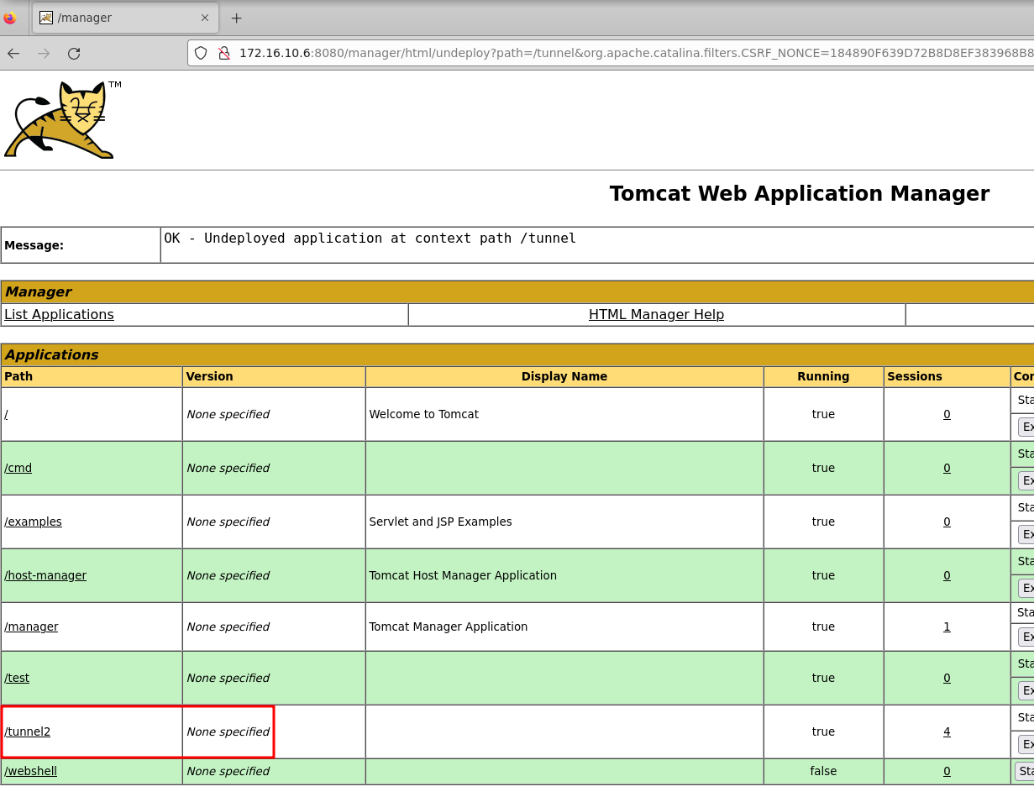Screen dimensions: 1034x797
Task: Open the /test application path
Action: [17, 678]
